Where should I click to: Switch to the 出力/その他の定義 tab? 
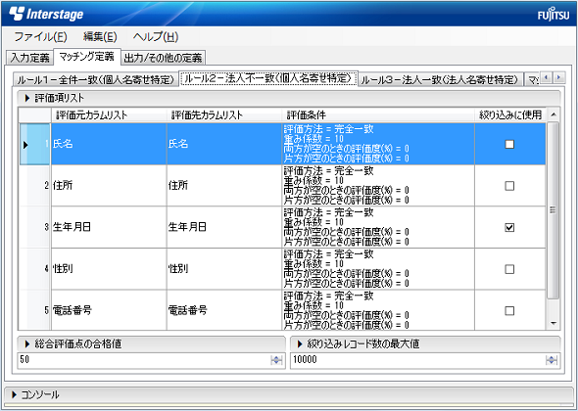coord(163,58)
